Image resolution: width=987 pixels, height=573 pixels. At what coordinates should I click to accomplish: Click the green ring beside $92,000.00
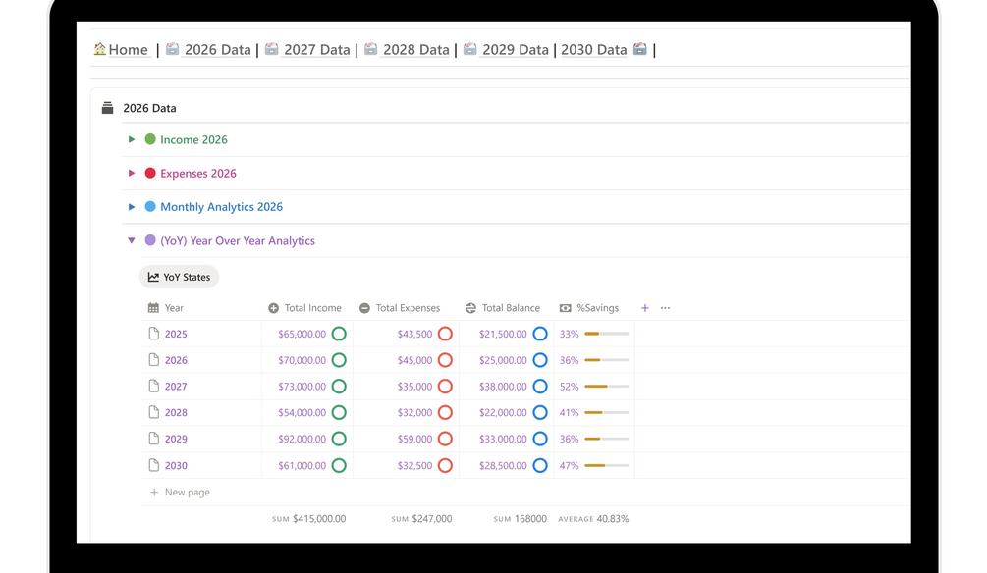pyautogui.click(x=339, y=439)
